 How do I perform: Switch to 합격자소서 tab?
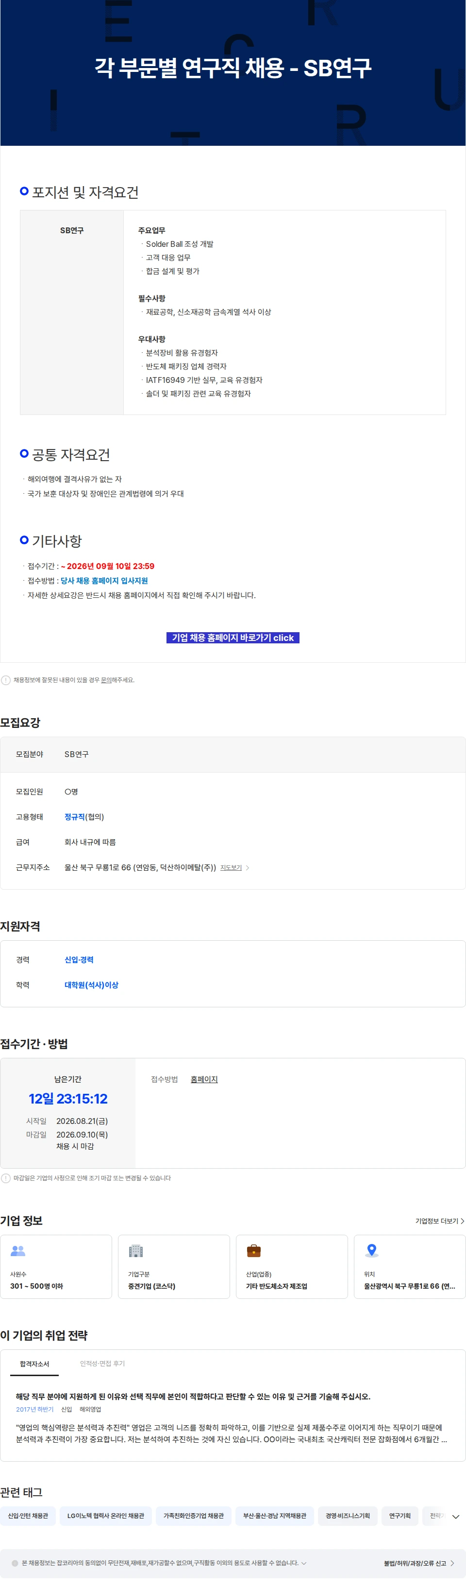34,1364
